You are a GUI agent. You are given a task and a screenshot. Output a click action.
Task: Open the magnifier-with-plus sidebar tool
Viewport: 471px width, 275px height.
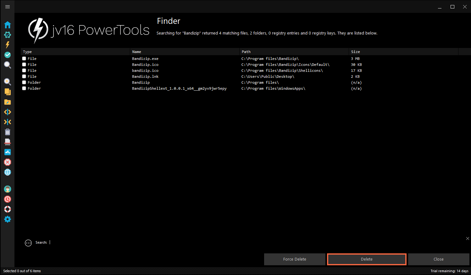pos(8,82)
